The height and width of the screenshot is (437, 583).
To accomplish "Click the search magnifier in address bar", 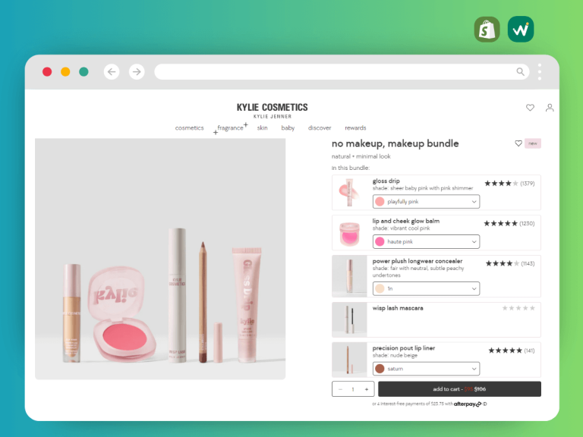I will tap(520, 72).
